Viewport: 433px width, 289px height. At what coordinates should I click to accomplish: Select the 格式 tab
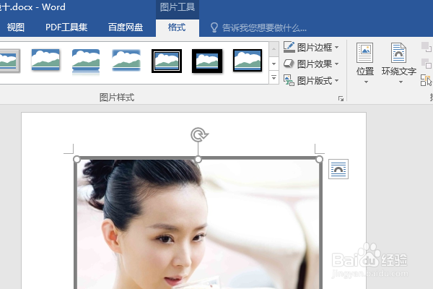177,27
